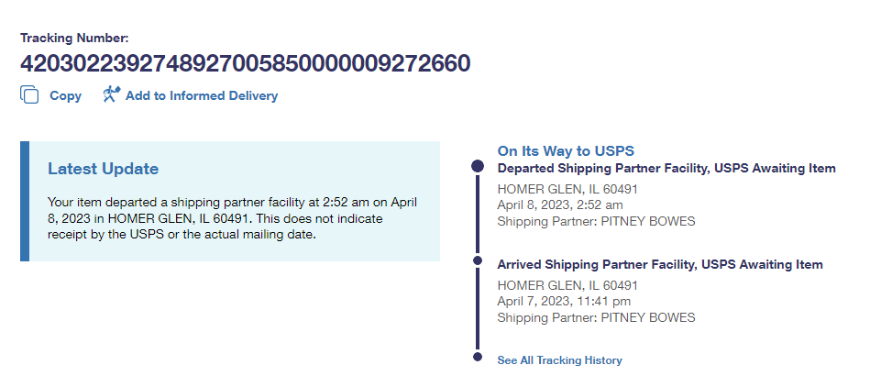Click the Departed Shipping Partner Facility event title
870x376 pixels.
(666, 169)
